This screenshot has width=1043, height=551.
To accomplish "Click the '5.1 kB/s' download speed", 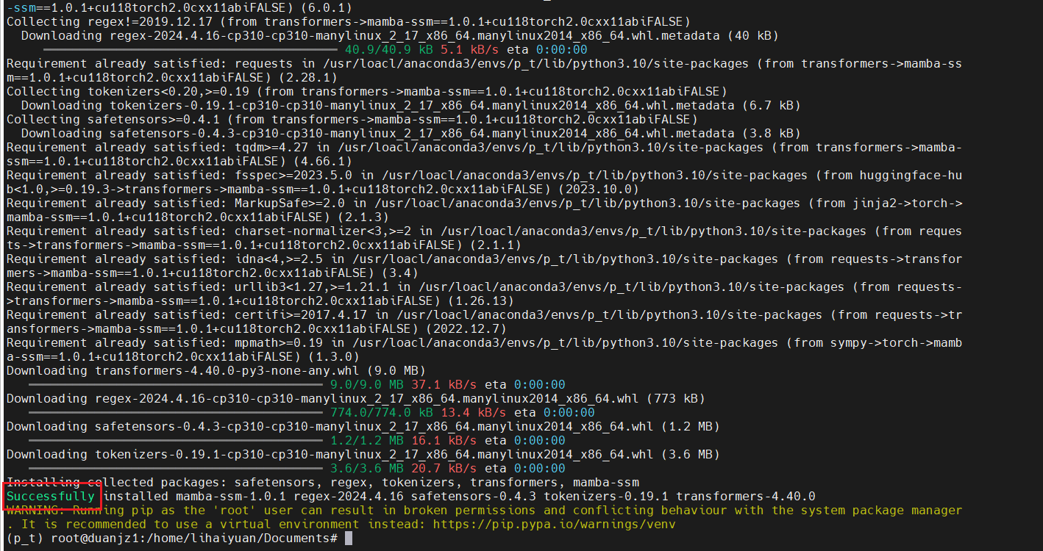I will (x=469, y=50).
